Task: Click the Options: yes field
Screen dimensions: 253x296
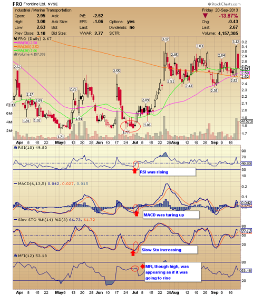Action: coord(122,22)
